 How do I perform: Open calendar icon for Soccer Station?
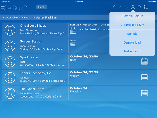click(73, 43)
